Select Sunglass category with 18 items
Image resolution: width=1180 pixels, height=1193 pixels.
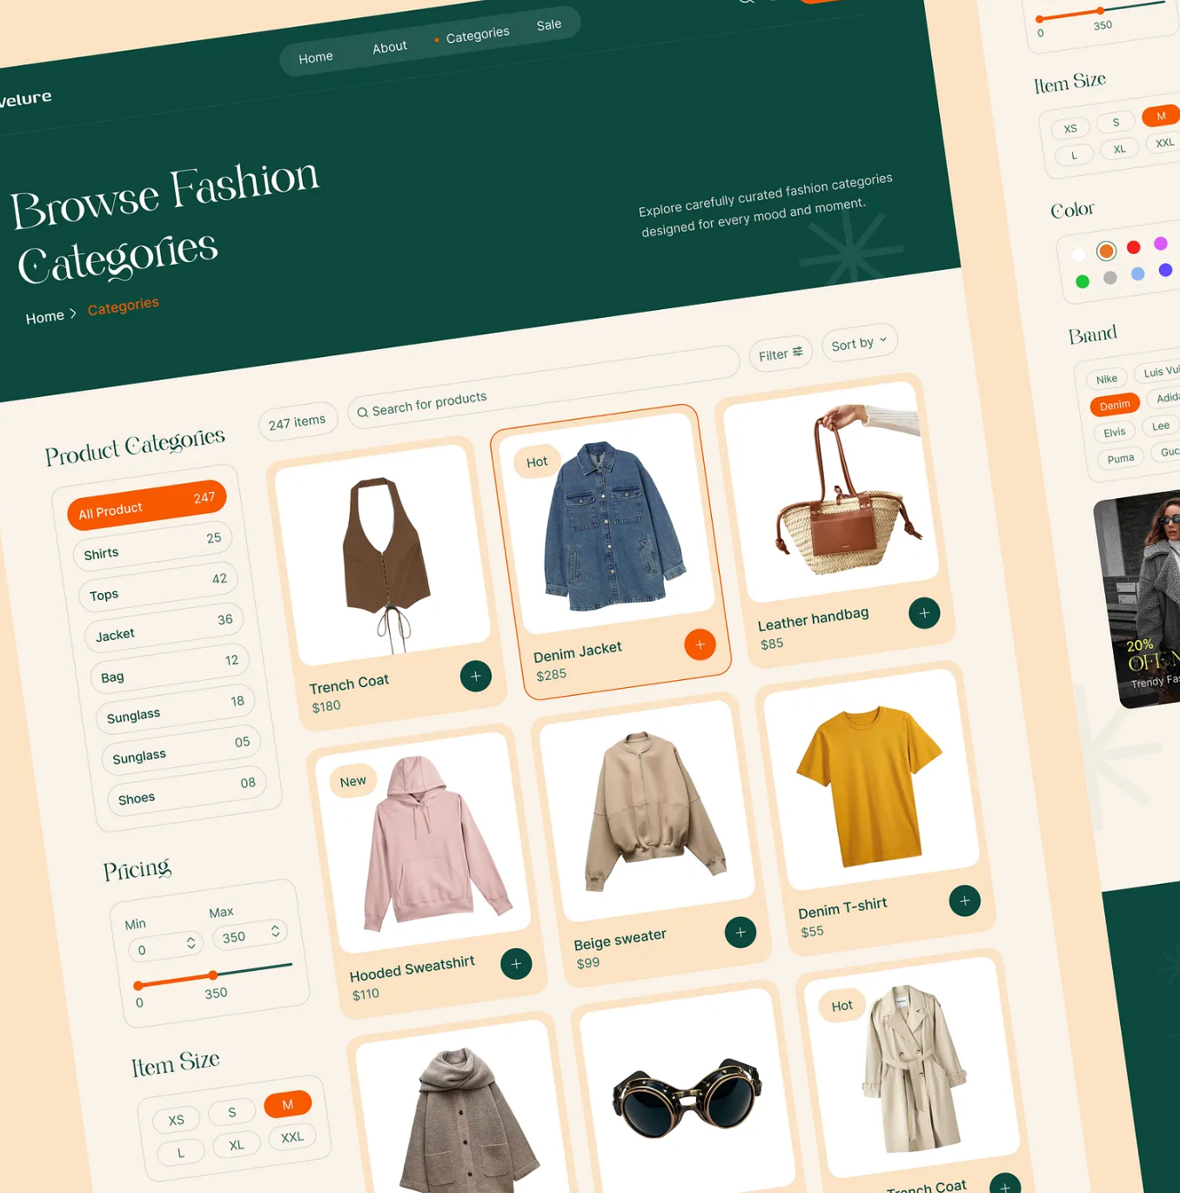point(176,708)
